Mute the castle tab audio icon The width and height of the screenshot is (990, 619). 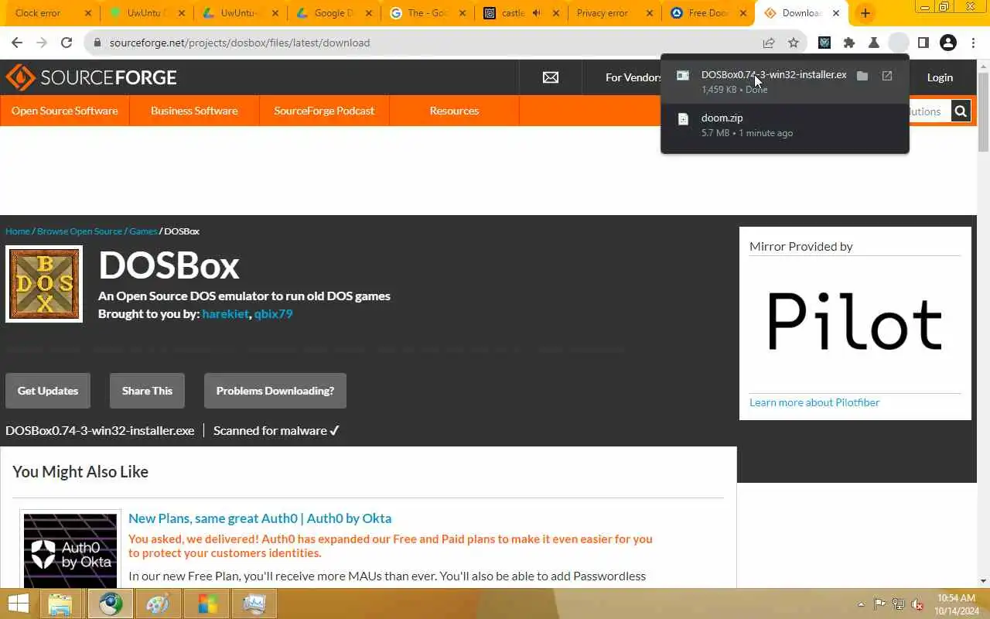(537, 13)
